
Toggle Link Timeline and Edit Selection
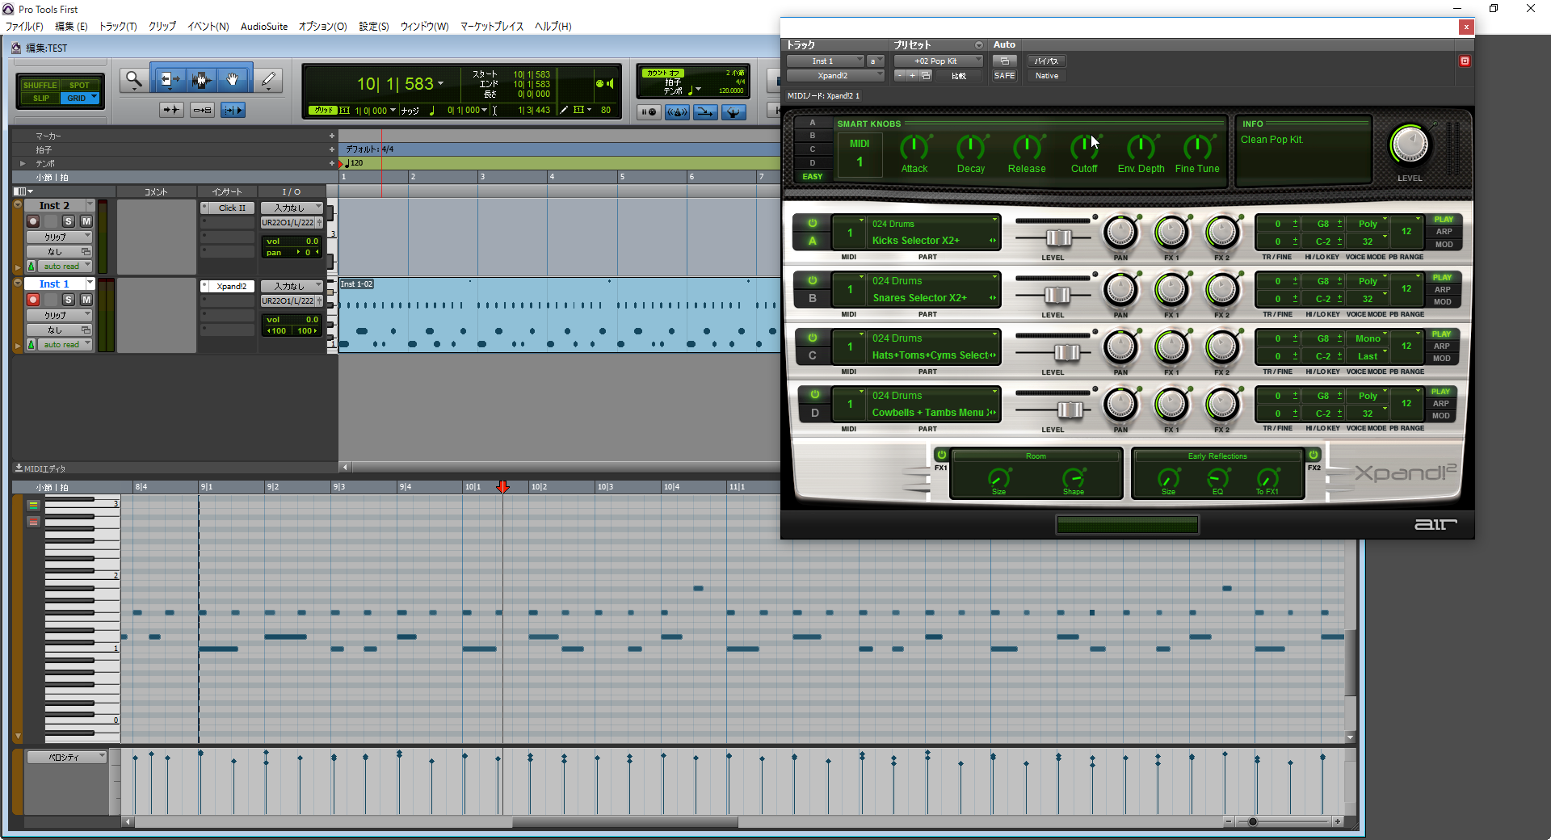pyautogui.click(x=202, y=110)
